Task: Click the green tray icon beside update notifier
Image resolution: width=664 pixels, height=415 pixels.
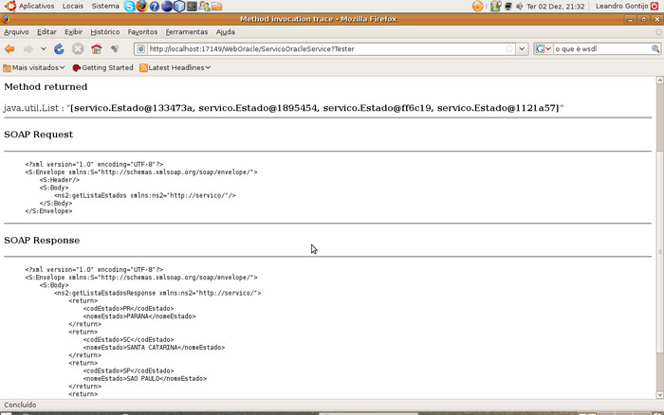Action: coord(495,6)
